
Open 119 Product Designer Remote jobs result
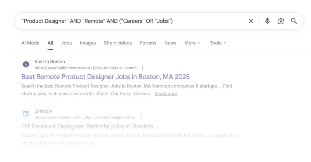[x=91, y=126]
